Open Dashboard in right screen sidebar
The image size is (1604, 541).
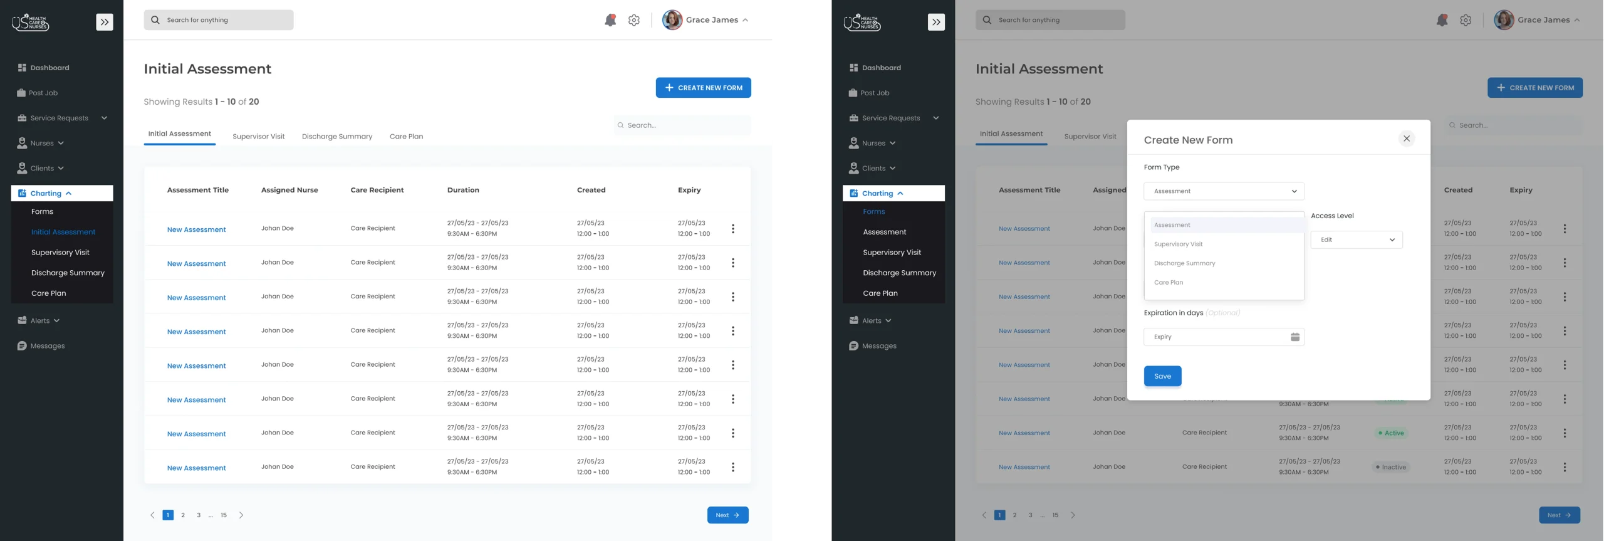click(875, 68)
